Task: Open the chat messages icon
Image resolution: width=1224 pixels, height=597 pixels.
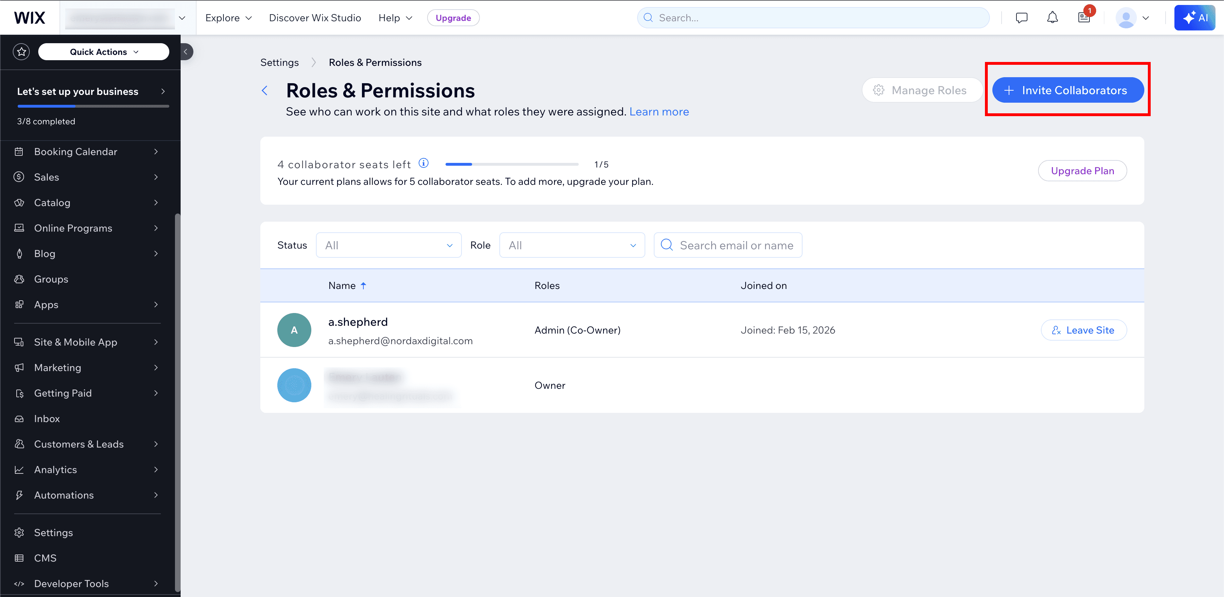Action: click(1021, 17)
